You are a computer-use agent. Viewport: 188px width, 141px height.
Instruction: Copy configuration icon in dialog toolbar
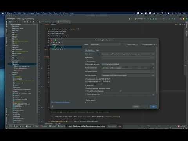(x=56, y=42)
